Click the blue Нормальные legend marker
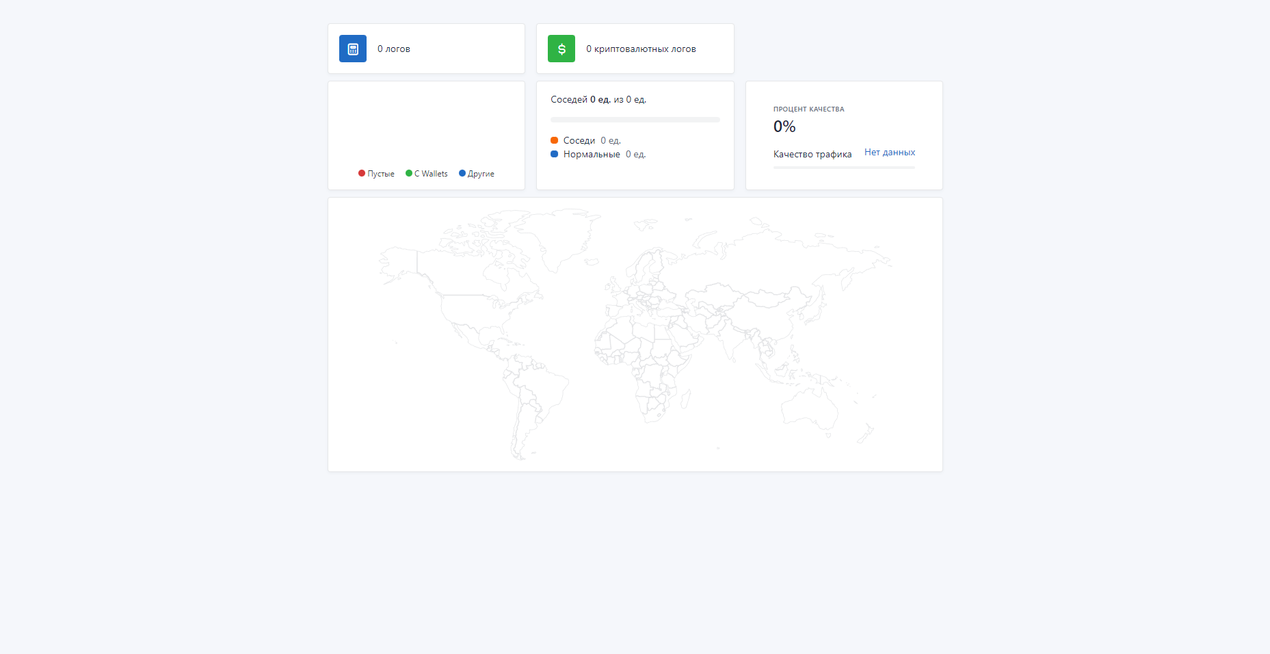The image size is (1270, 654). coord(554,154)
